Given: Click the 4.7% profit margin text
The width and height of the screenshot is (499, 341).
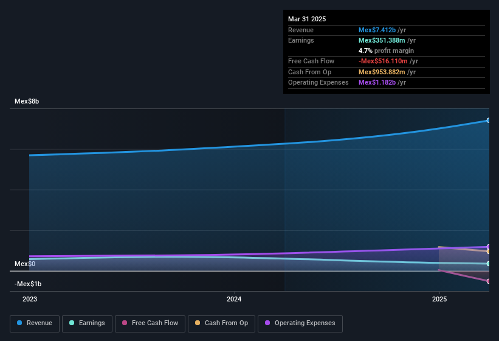Looking at the screenshot, I should pyautogui.click(x=386, y=51).
